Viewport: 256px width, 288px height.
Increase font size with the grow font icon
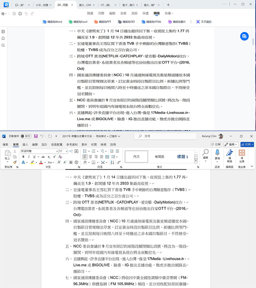[x=59, y=162]
